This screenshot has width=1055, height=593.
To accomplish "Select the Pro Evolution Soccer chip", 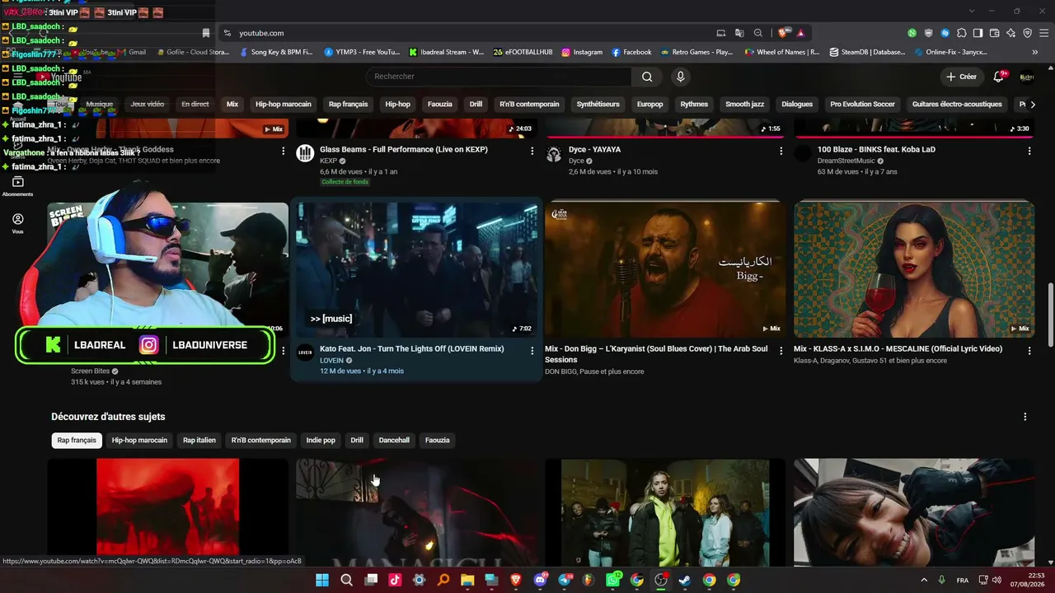I will [x=863, y=105].
